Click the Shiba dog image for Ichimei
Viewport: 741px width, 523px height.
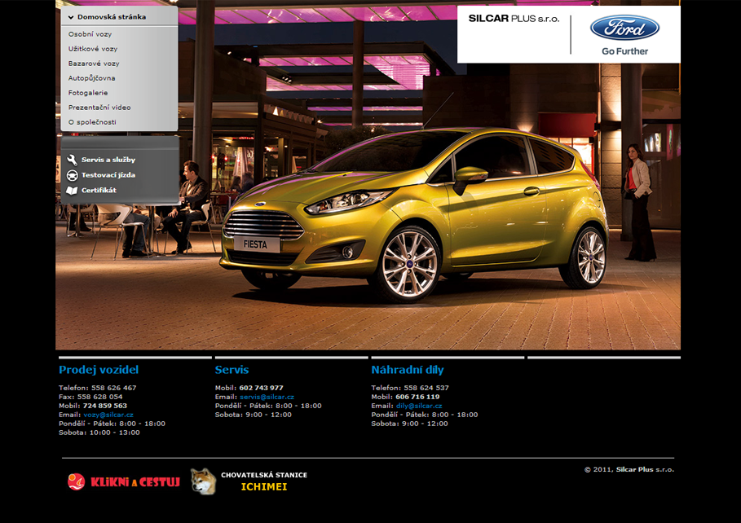tap(204, 481)
